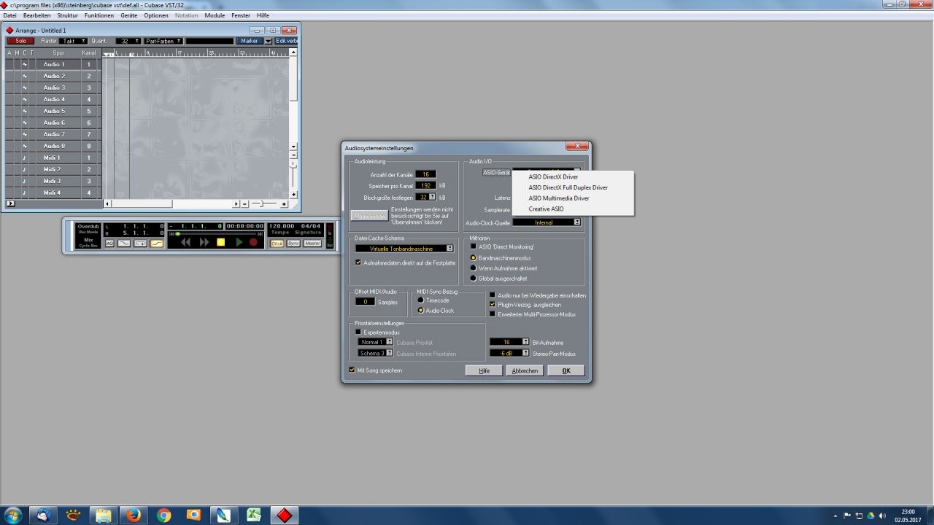Viewport: 934px width, 525px height.
Task: Check 'Audio nur bei Wiedergabe einschalten'
Action: pyautogui.click(x=492, y=295)
